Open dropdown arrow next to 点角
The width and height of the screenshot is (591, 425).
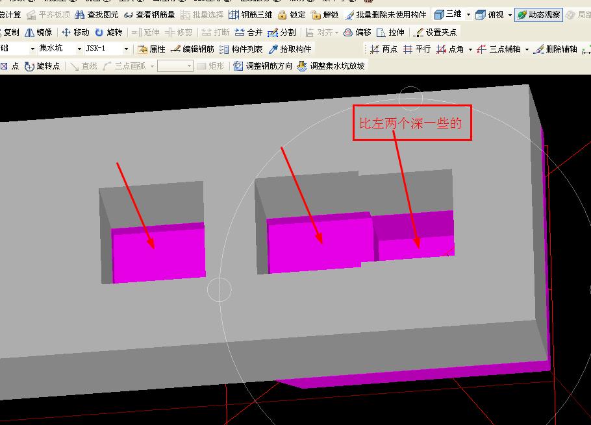click(x=470, y=49)
